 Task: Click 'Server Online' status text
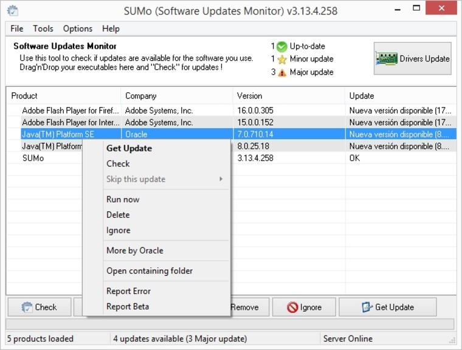click(x=348, y=339)
